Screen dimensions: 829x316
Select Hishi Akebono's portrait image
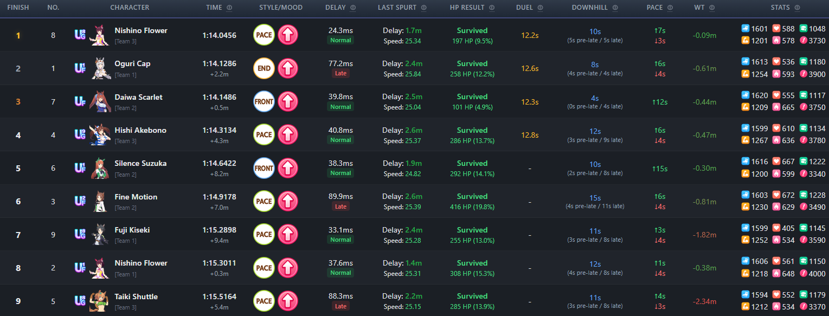tap(99, 135)
